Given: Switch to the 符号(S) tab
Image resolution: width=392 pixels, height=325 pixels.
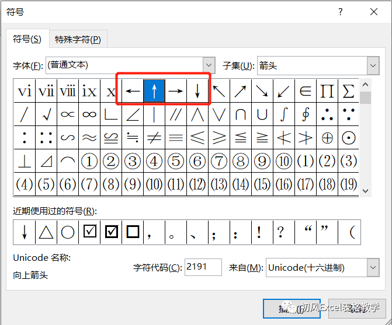Looking at the screenshot, I should 27,39.
